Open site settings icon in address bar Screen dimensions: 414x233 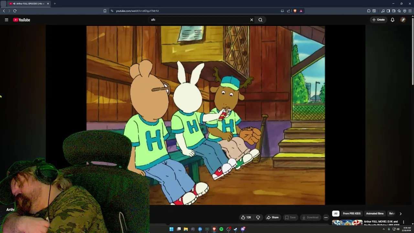coord(112,11)
